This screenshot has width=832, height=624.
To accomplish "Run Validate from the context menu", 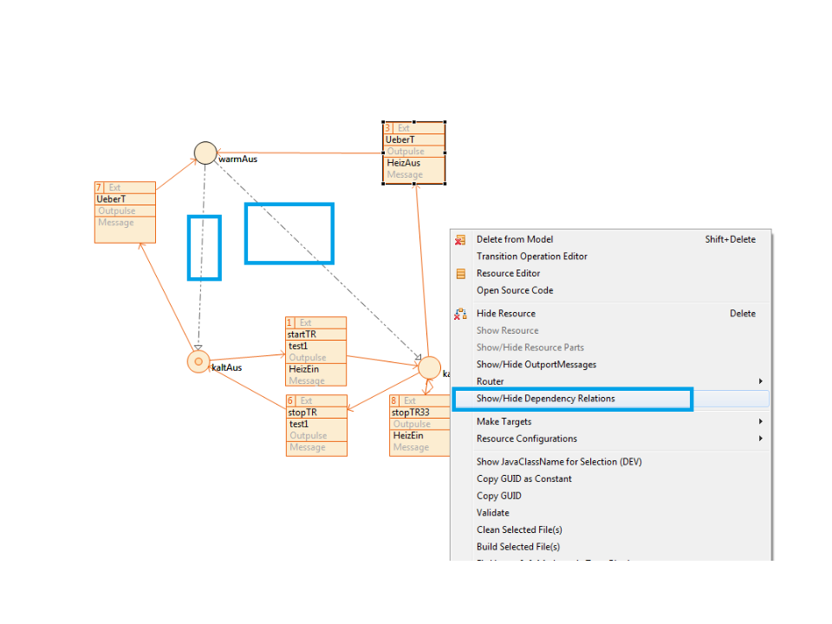I will (493, 513).
